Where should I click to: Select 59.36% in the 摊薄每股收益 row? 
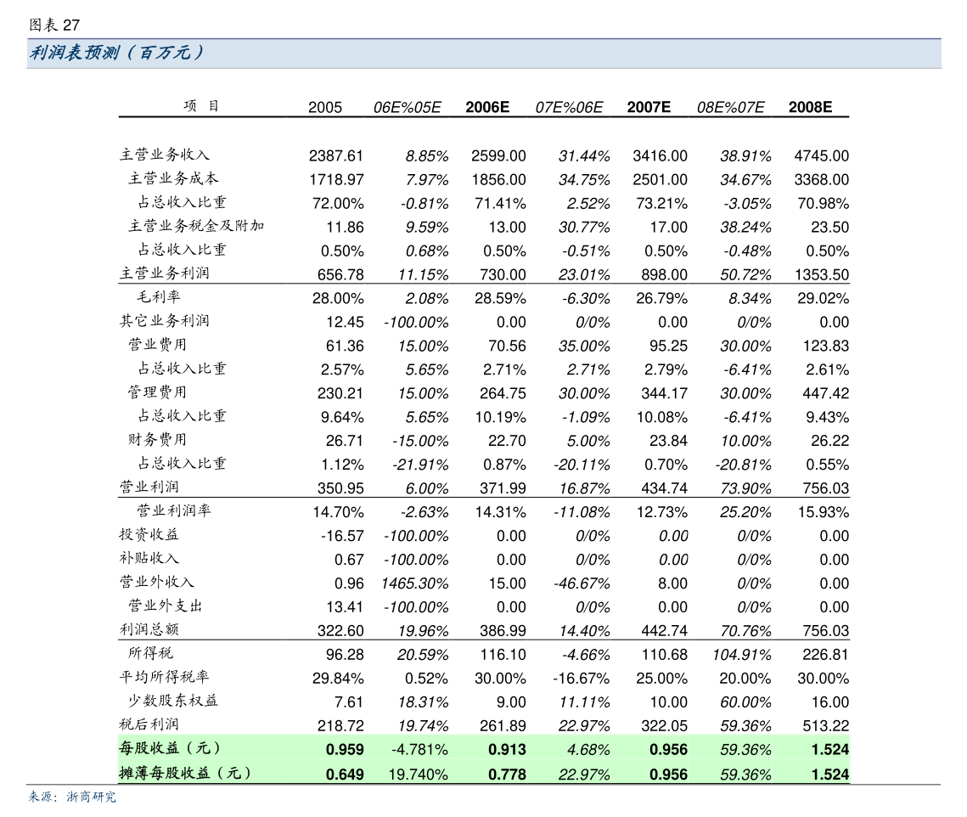(745, 774)
